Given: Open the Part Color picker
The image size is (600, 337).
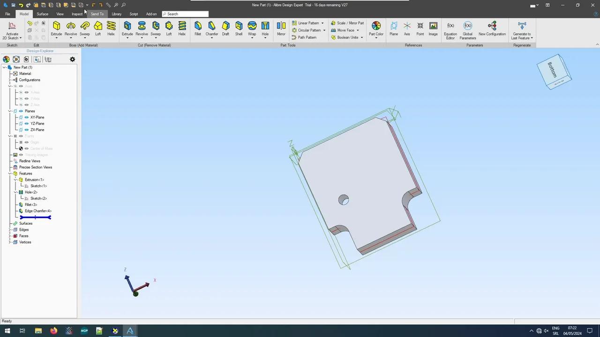Looking at the screenshot, I should 376,28.
